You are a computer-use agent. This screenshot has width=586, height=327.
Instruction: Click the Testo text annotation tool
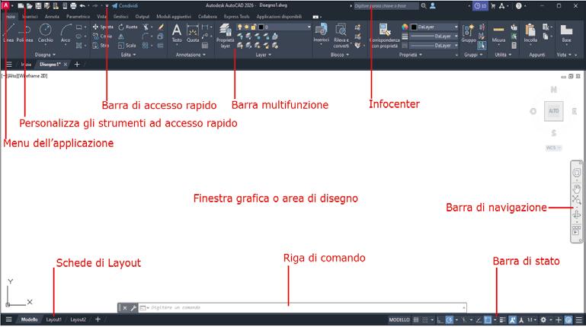pyautogui.click(x=177, y=33)
